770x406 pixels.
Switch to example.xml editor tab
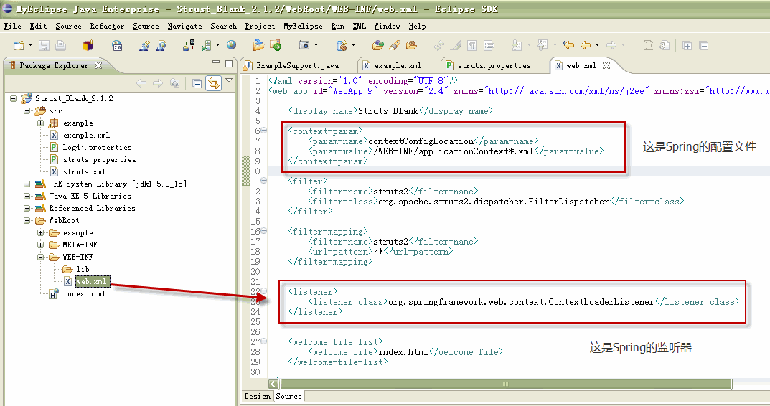click(x=398, y=65)
